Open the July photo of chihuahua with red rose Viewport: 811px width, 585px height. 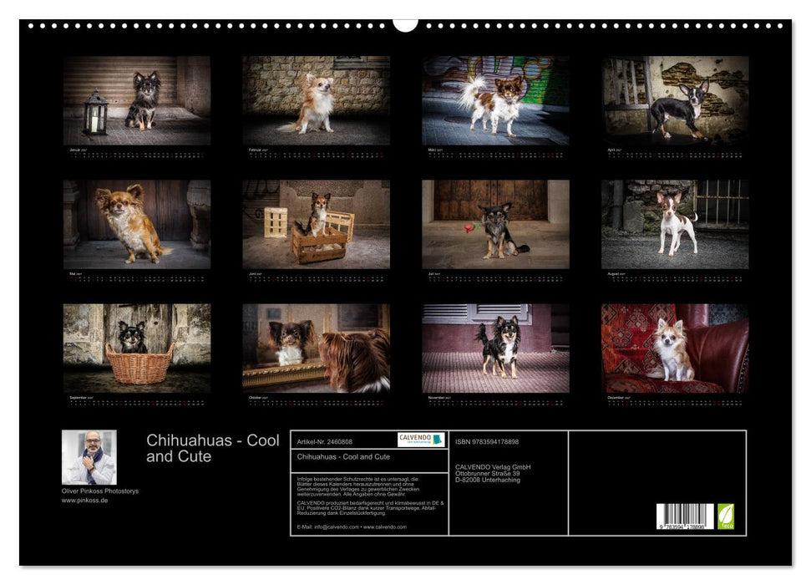click(495, 224)
